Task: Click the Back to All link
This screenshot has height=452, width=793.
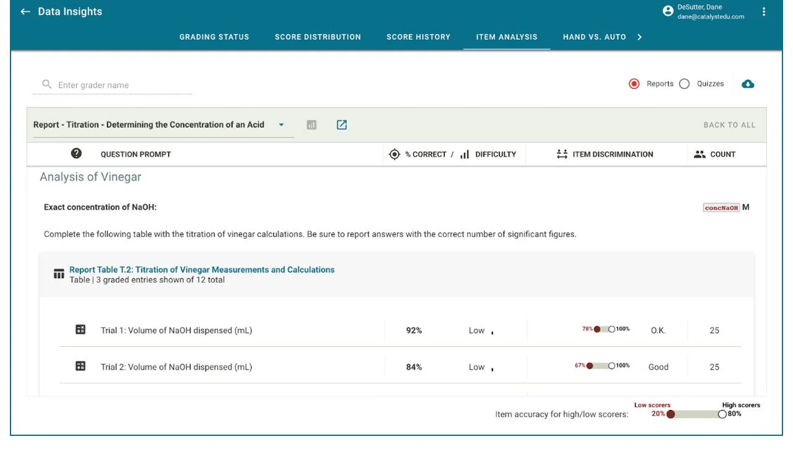Action: [730, 124]
